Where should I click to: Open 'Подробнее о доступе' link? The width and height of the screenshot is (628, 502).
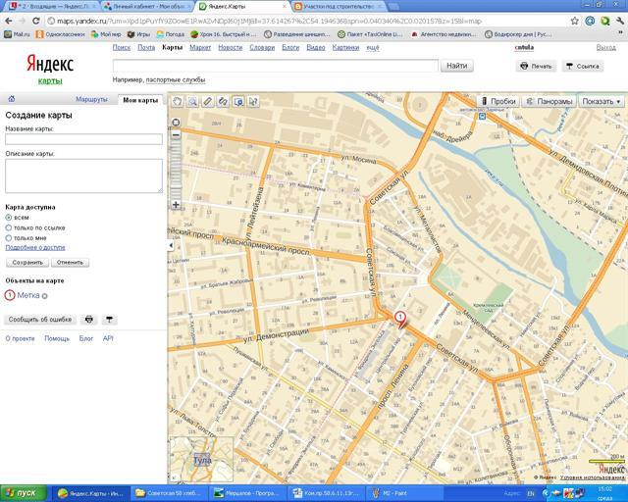click(x=35, y=248)
